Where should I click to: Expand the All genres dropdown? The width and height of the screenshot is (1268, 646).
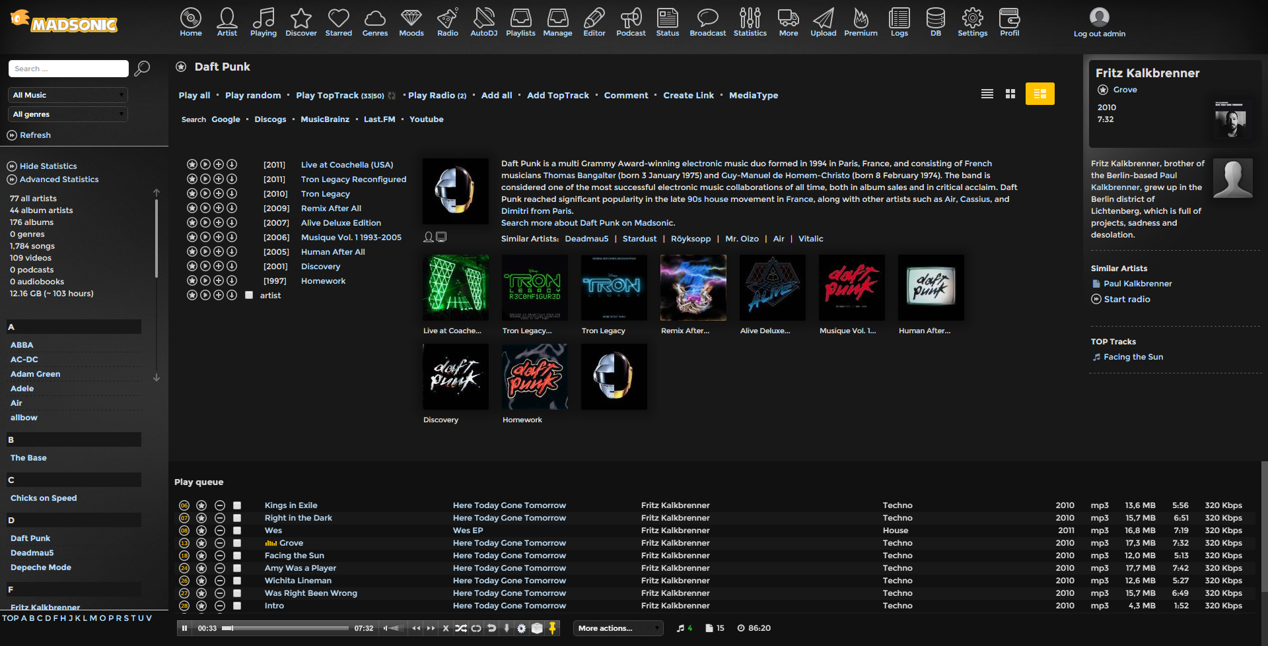68,114
